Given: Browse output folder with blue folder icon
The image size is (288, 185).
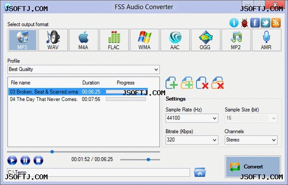Looking at the screenshot, I should (x=200, y=172).
